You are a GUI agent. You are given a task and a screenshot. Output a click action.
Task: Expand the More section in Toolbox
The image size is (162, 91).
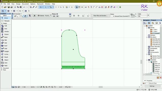[x=2, y=70]
